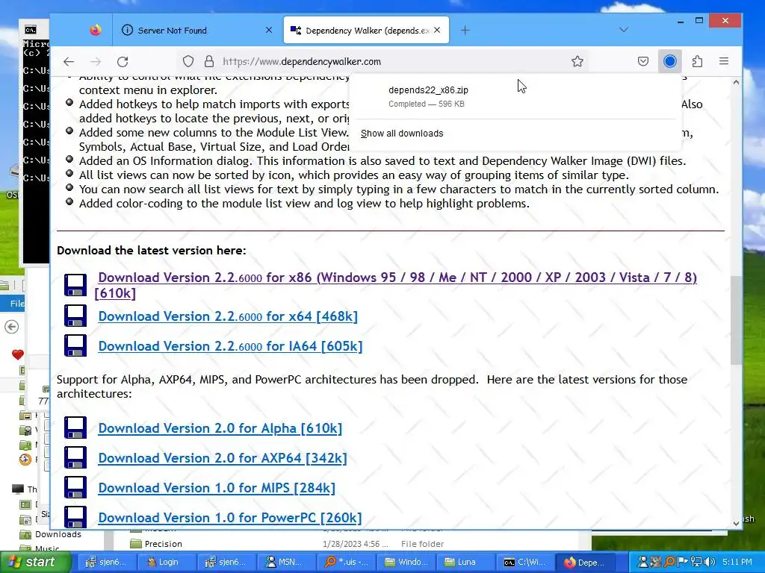
Task: Bookmark this page with the star icon
Action: pyautogui.click(x=577, y=61)
